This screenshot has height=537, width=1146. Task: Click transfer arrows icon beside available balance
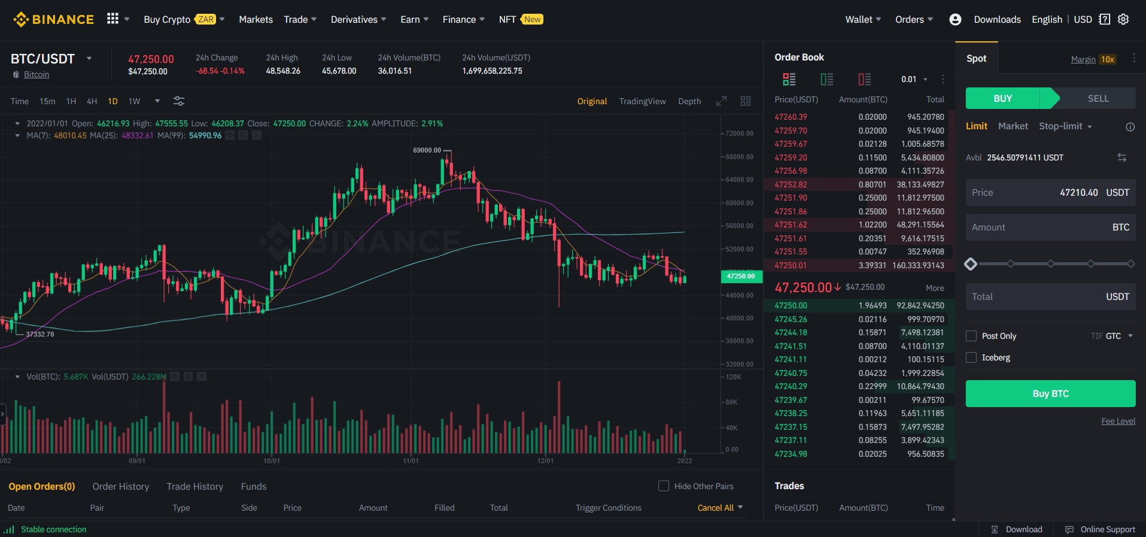(x=1122, y=157)
